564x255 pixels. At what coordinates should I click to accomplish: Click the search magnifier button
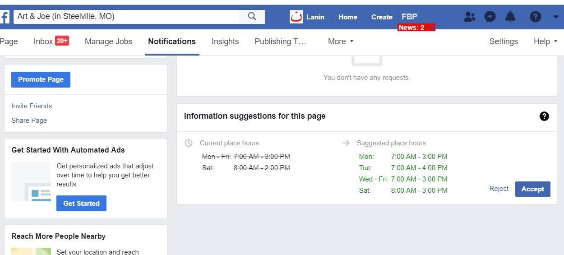[252, 17]
